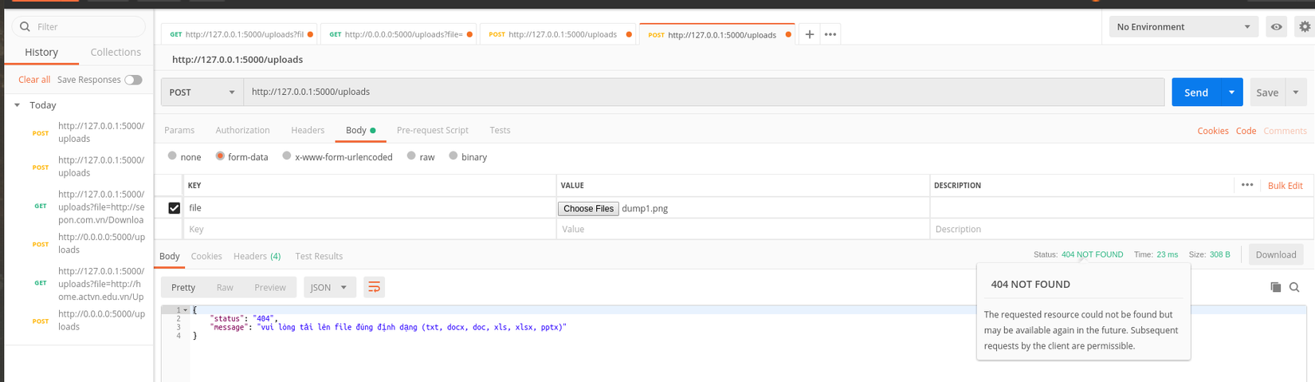The image size is (1315, 382).
Task: Open the JSON response format dropdown
Action: (x=328, y=287)
